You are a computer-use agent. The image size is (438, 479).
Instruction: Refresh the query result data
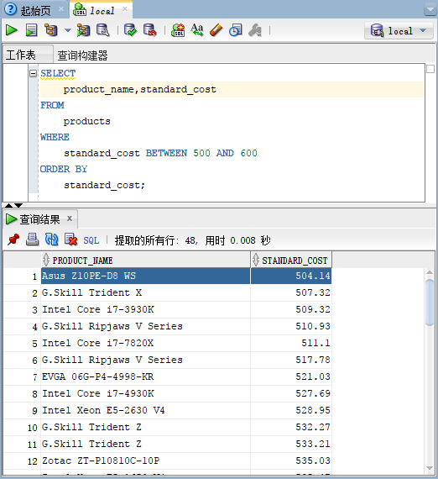[x=51, y=239]
